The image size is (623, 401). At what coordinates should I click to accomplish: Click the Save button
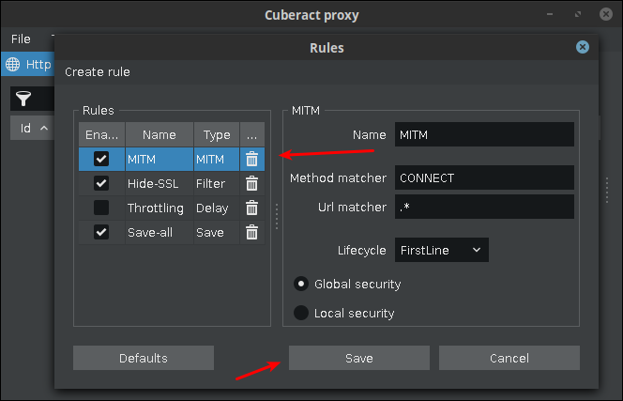point(359,358)
